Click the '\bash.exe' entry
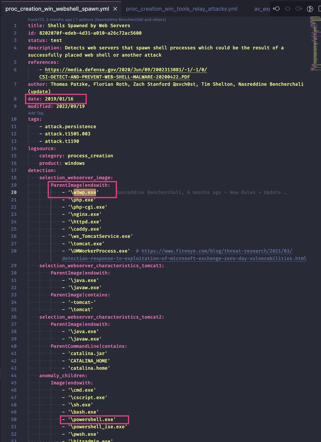 pos(83,412)
